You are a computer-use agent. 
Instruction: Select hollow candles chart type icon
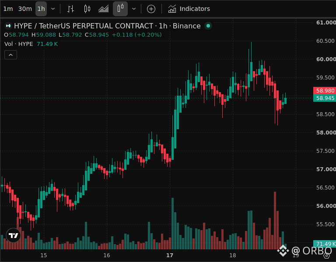point(120,9)
